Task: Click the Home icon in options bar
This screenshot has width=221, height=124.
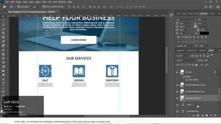Action: (4, 7)
